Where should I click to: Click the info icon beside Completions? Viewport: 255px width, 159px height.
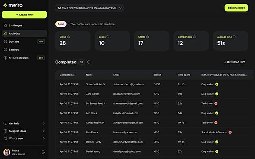pyautogui.click(x=194, y=37)
